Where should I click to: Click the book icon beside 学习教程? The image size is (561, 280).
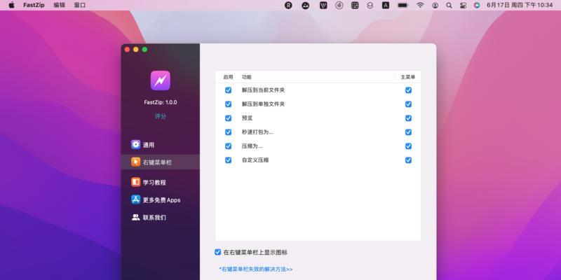[135, 182]
